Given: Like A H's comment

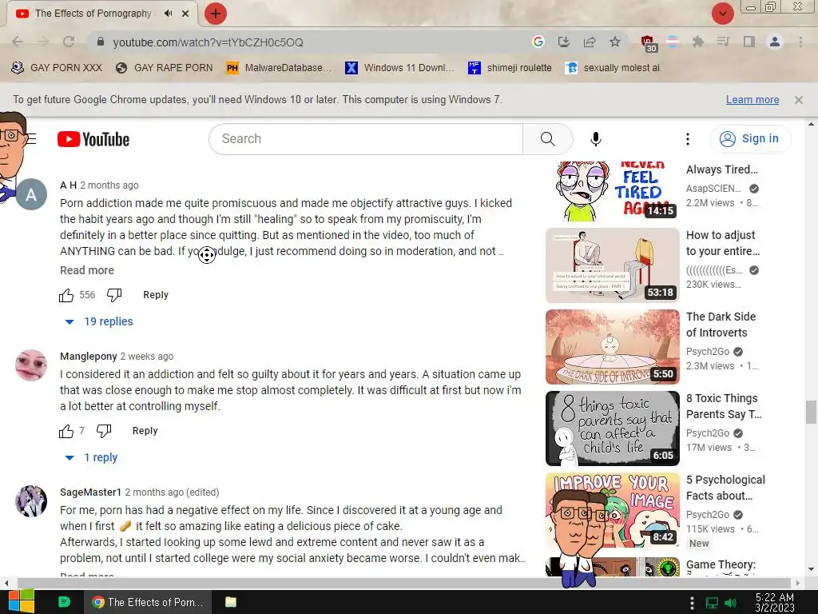Looking at the screenshot, I should pos(66,295).
